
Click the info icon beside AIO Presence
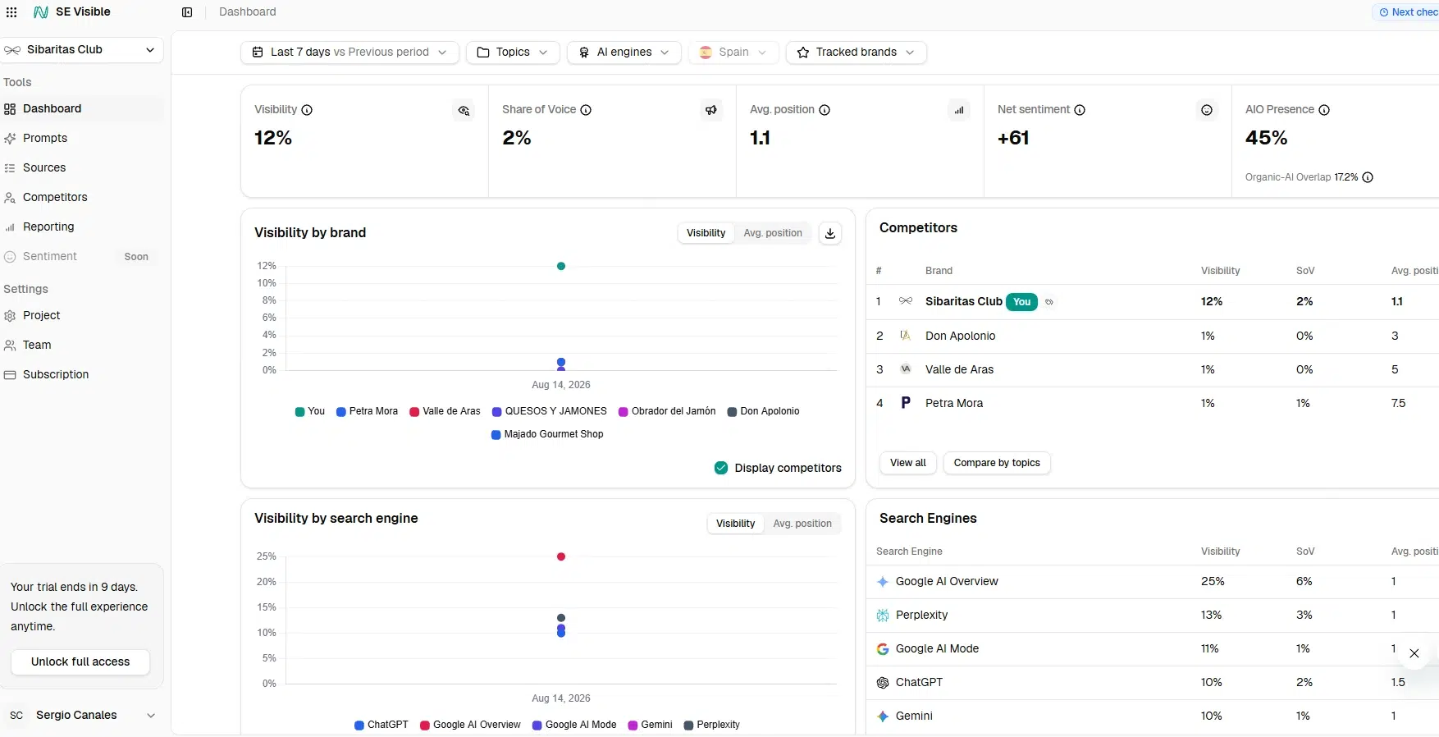click(x=1324, y=110)
